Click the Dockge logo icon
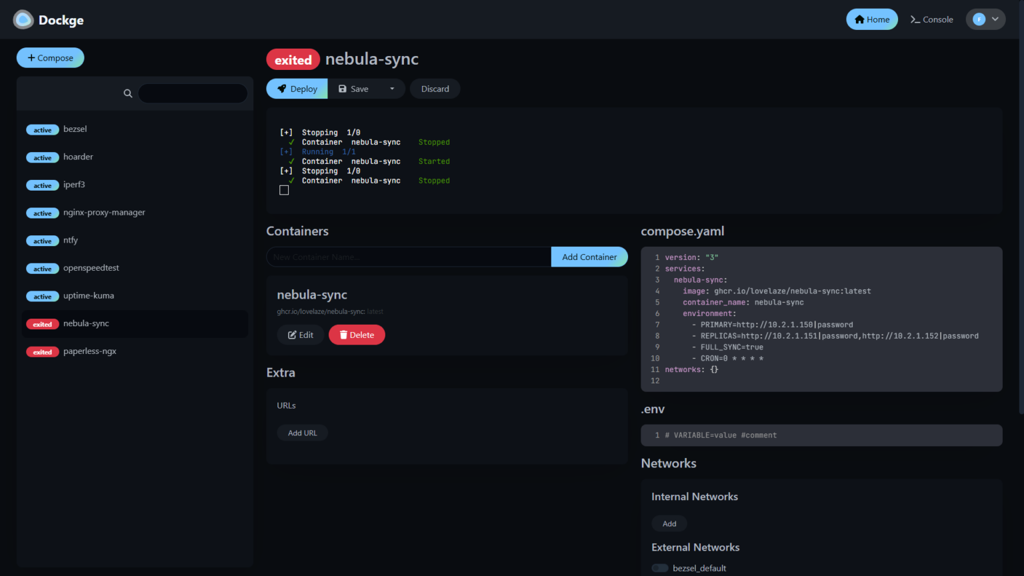Image resolution: width=1024 pixels, height=576 pixels. [x=23, y=19]
